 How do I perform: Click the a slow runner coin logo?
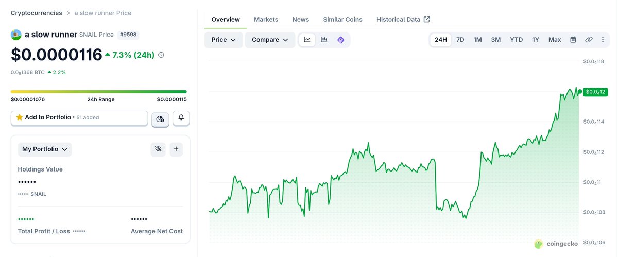[16, 35]
